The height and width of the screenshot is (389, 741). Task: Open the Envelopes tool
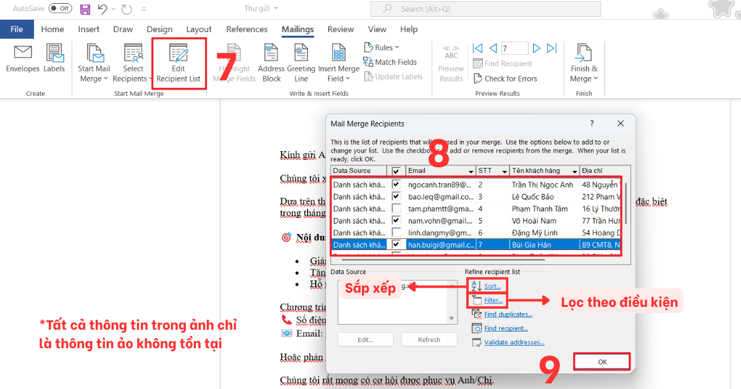tap(23, 59)
